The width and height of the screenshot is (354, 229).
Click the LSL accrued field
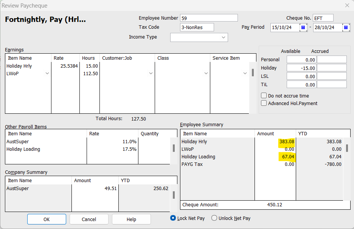point(332,76)
